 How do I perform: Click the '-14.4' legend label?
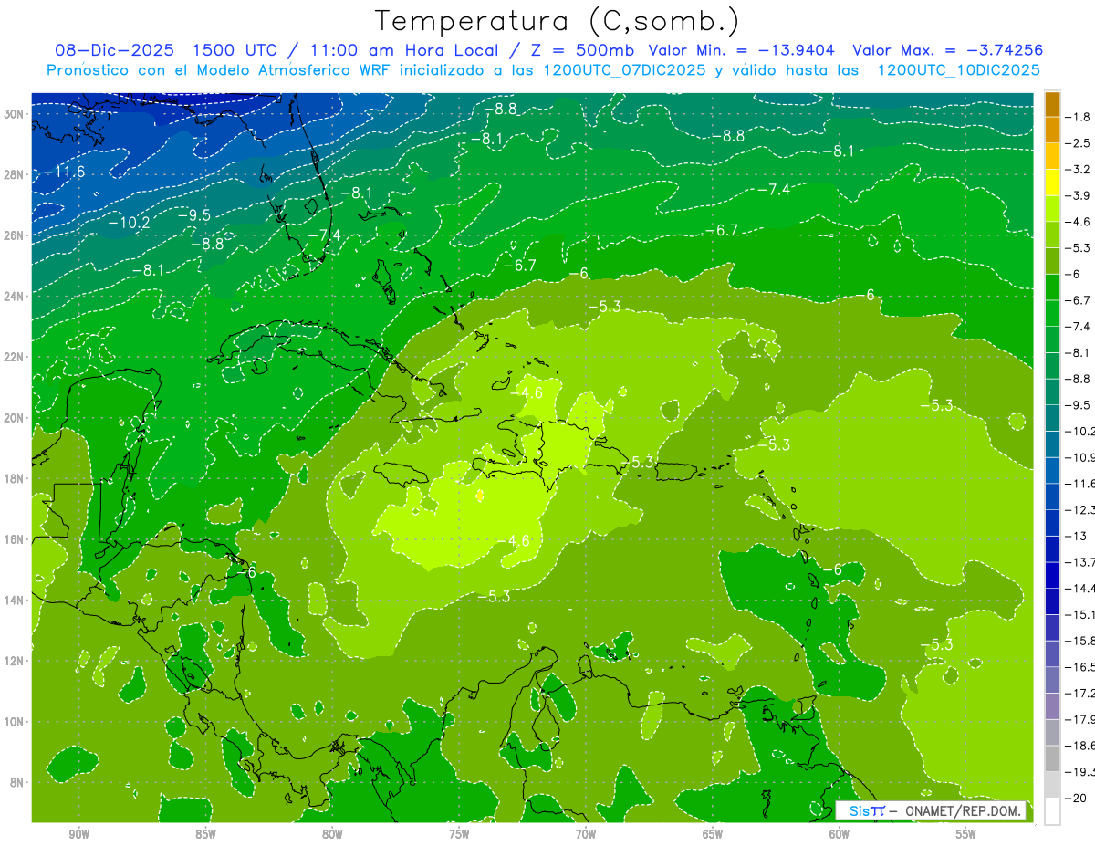(x=1080, y=589)
